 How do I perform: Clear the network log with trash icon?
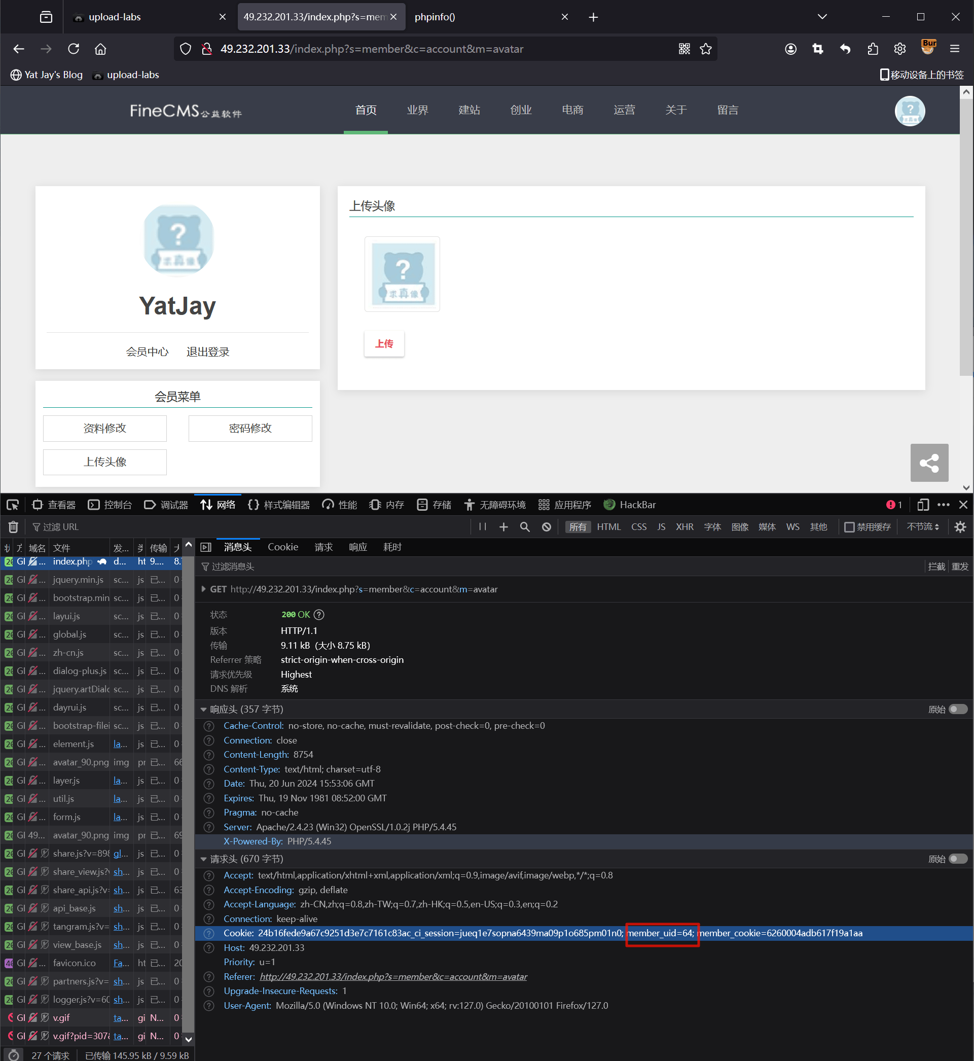pyautogui.click(x=13, y=527)
